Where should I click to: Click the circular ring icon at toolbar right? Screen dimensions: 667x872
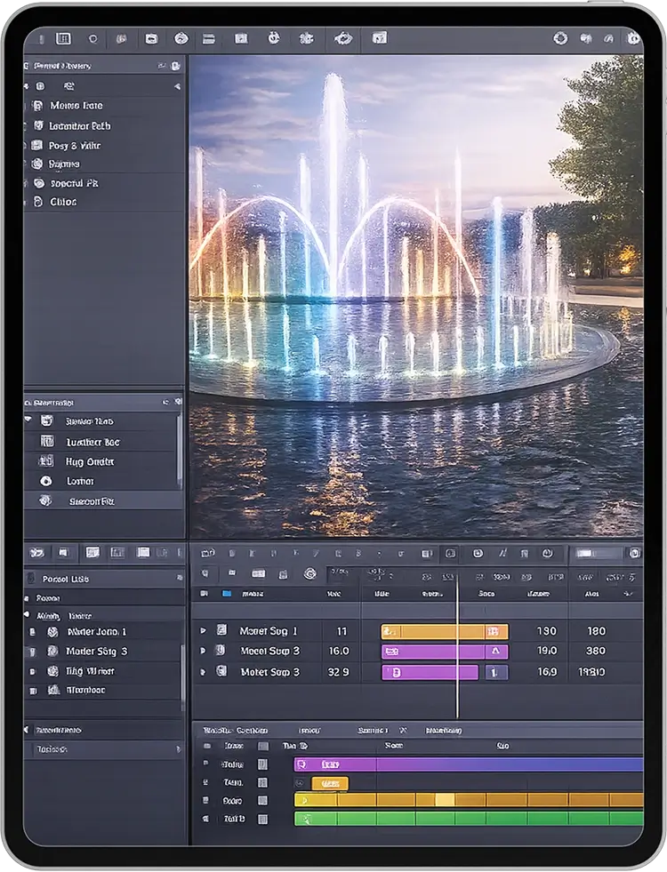tap(560, 38)
